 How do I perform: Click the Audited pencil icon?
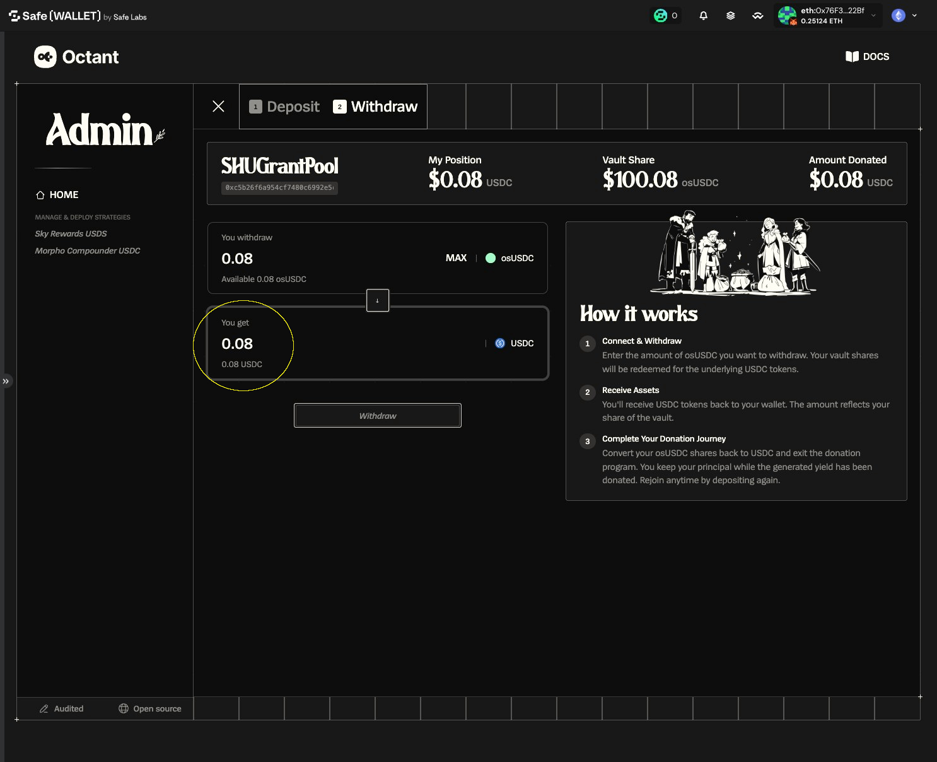(44, 709)
